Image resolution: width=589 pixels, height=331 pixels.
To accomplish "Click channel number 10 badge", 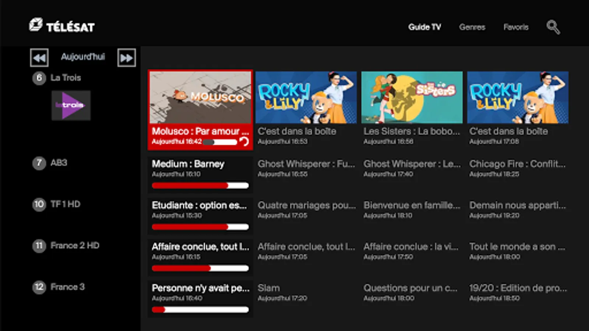I will point(39,204).
